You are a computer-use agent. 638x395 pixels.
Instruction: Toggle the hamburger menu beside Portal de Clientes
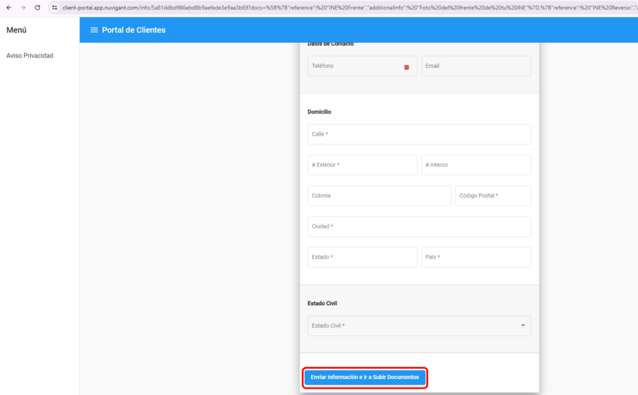click(94, 30)
